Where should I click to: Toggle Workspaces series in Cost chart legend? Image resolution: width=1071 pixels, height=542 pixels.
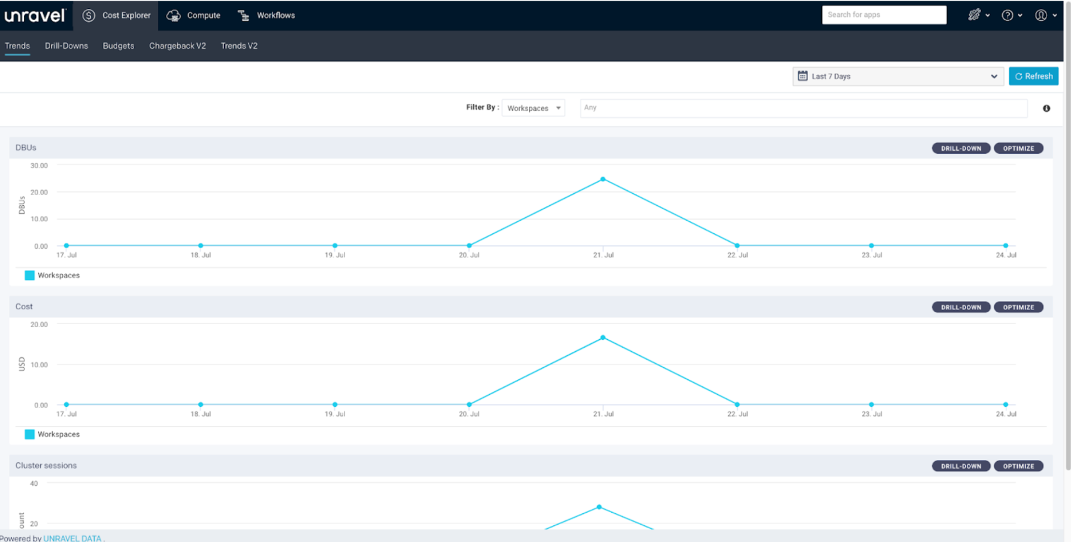(x=52, y=434)
